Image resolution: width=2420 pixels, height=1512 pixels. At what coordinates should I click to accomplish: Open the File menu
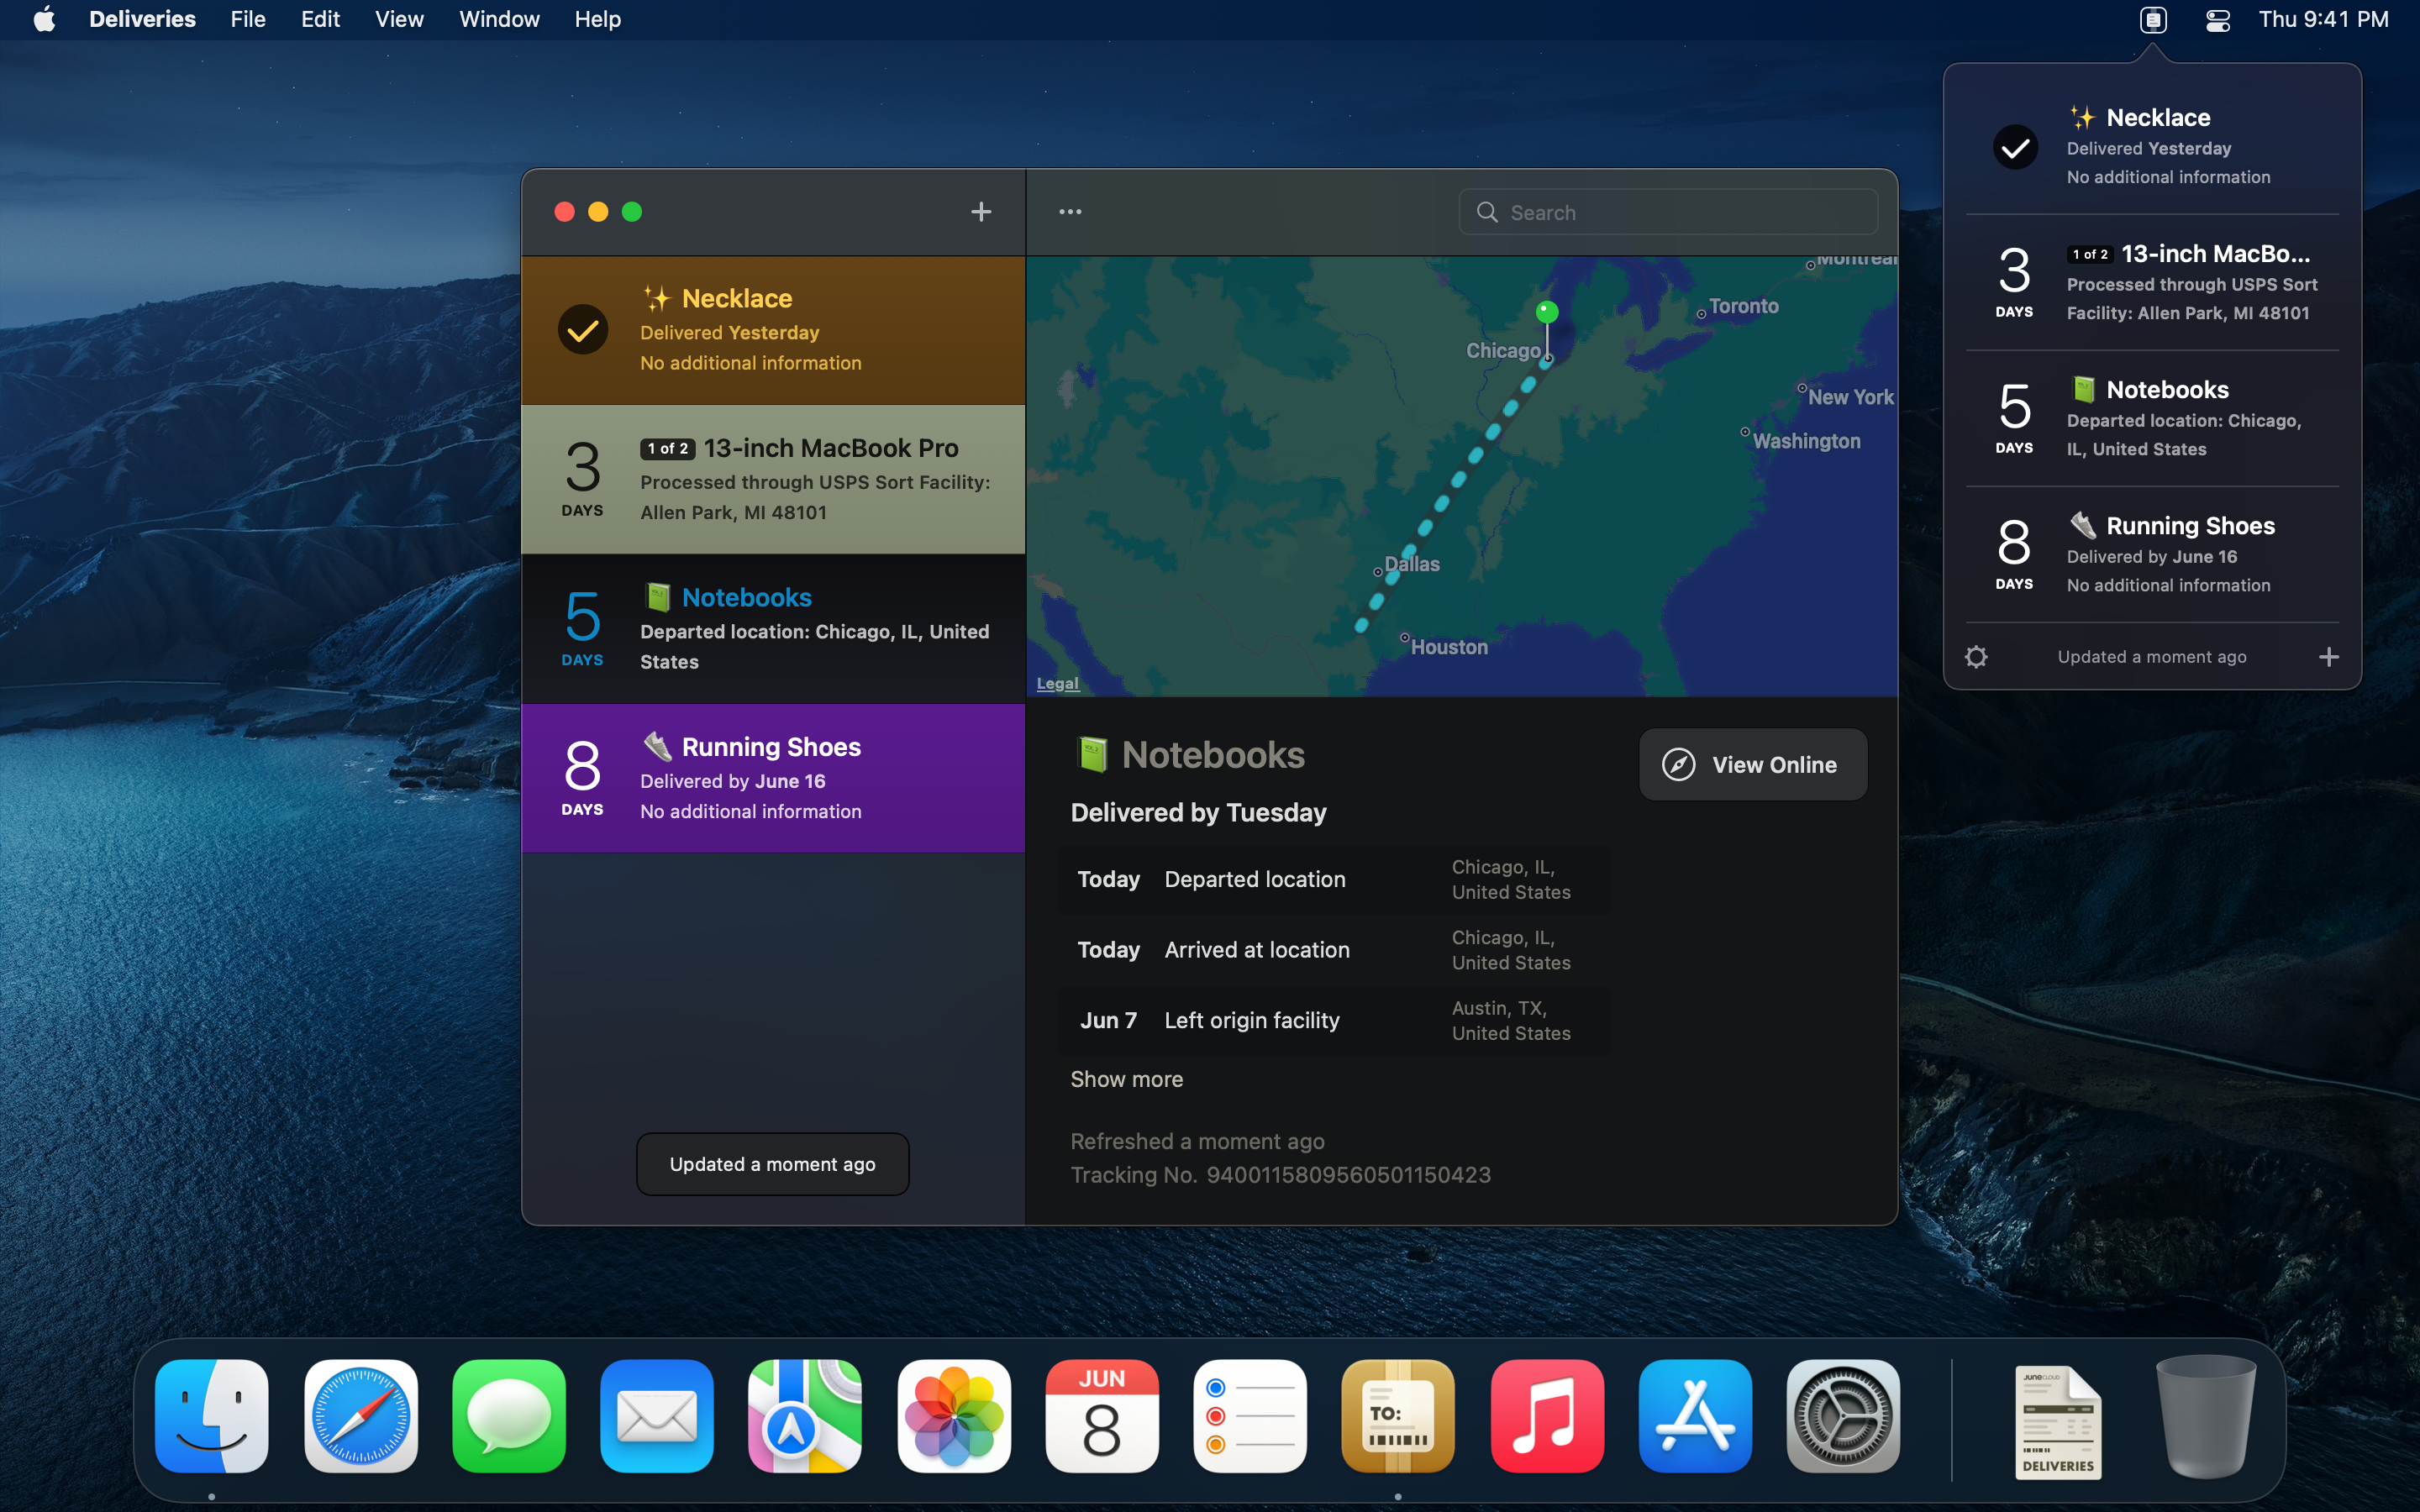[x=248, y=19]
